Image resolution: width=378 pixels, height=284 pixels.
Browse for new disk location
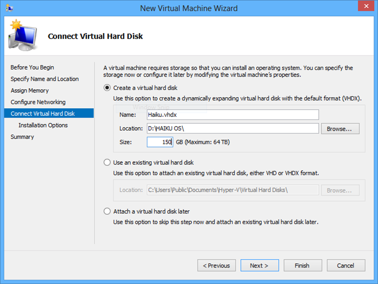(339, 129)
